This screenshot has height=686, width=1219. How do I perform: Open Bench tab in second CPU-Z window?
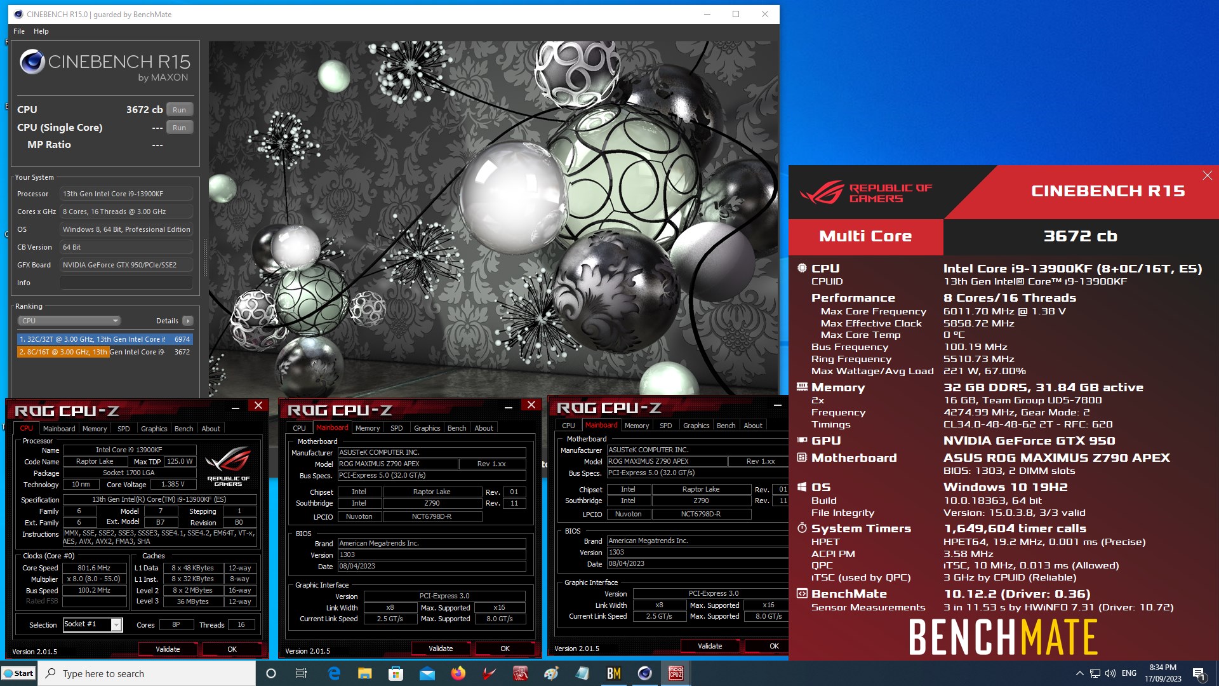[456, 428]
